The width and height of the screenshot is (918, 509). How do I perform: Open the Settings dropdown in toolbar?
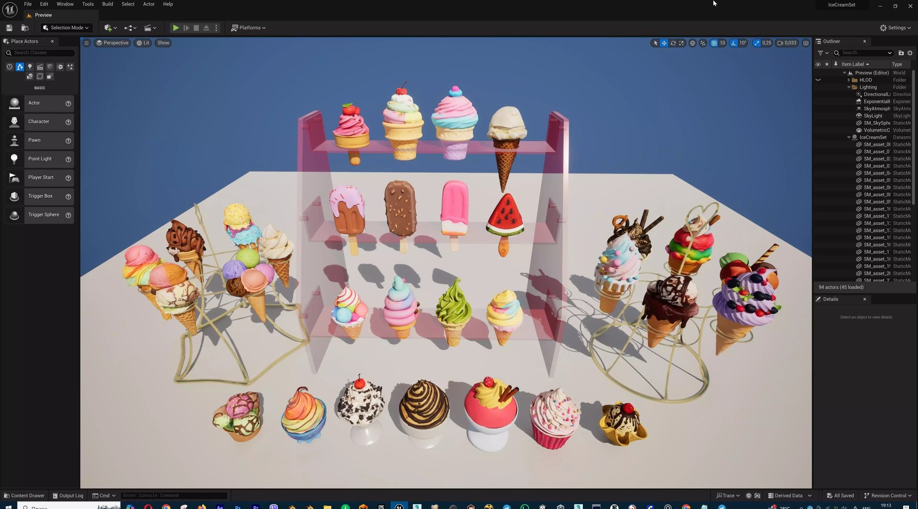pyautogui.click(x=896, y=28)
